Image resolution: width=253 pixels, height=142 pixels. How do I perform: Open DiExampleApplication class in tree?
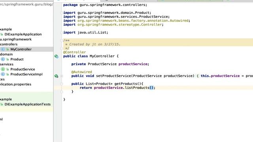coord(23,34)
